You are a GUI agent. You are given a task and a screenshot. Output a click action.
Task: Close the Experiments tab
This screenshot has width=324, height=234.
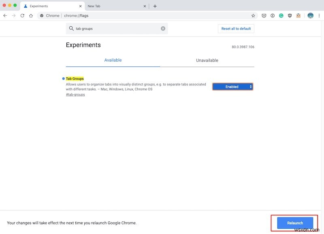[x=80, y=6]
